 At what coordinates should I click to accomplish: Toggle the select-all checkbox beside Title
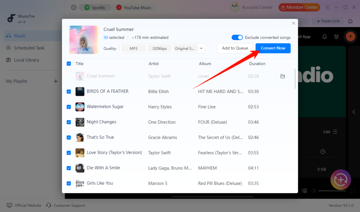tap(69, 64)
